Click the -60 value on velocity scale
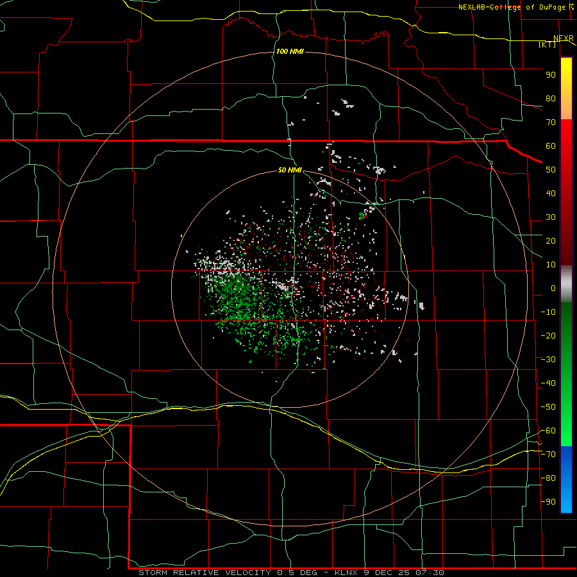This screenshot has width=577, height=577. click(548, 431)
